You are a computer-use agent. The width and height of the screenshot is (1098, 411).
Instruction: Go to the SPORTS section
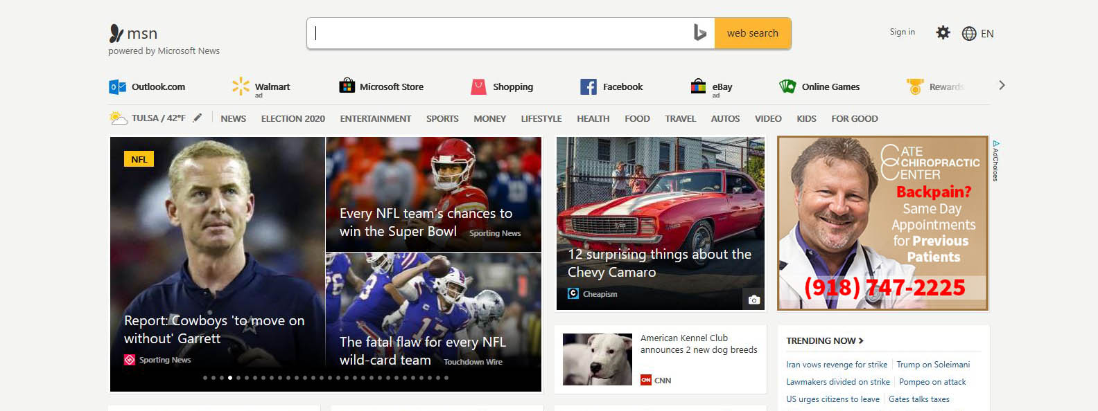pyautogui.click(x=442, y=118)
